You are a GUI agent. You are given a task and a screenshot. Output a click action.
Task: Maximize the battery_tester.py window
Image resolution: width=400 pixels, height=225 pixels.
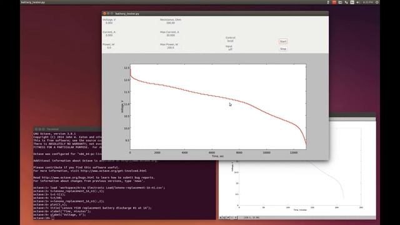pos(112,14)
